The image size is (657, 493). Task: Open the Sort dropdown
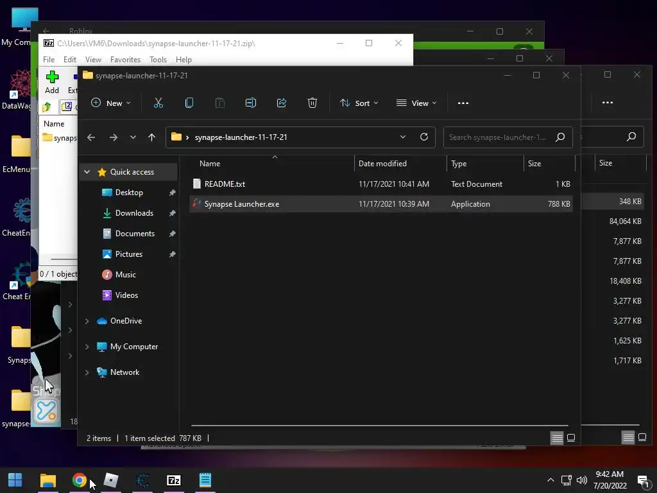click(x=359, y=103)
